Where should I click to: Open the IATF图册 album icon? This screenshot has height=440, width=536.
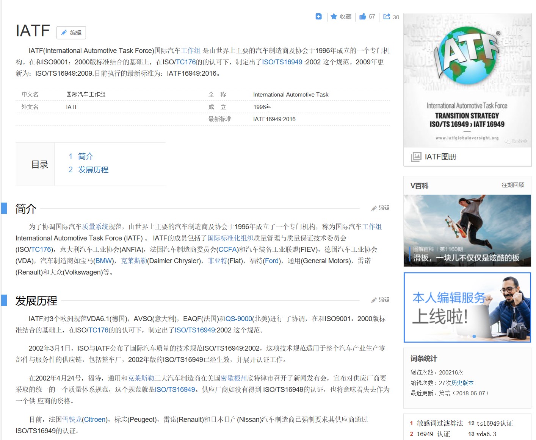(x=416, y=157)
